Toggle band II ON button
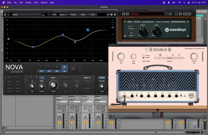This screenshot has height=135, width=208. (x=49, y=71)
